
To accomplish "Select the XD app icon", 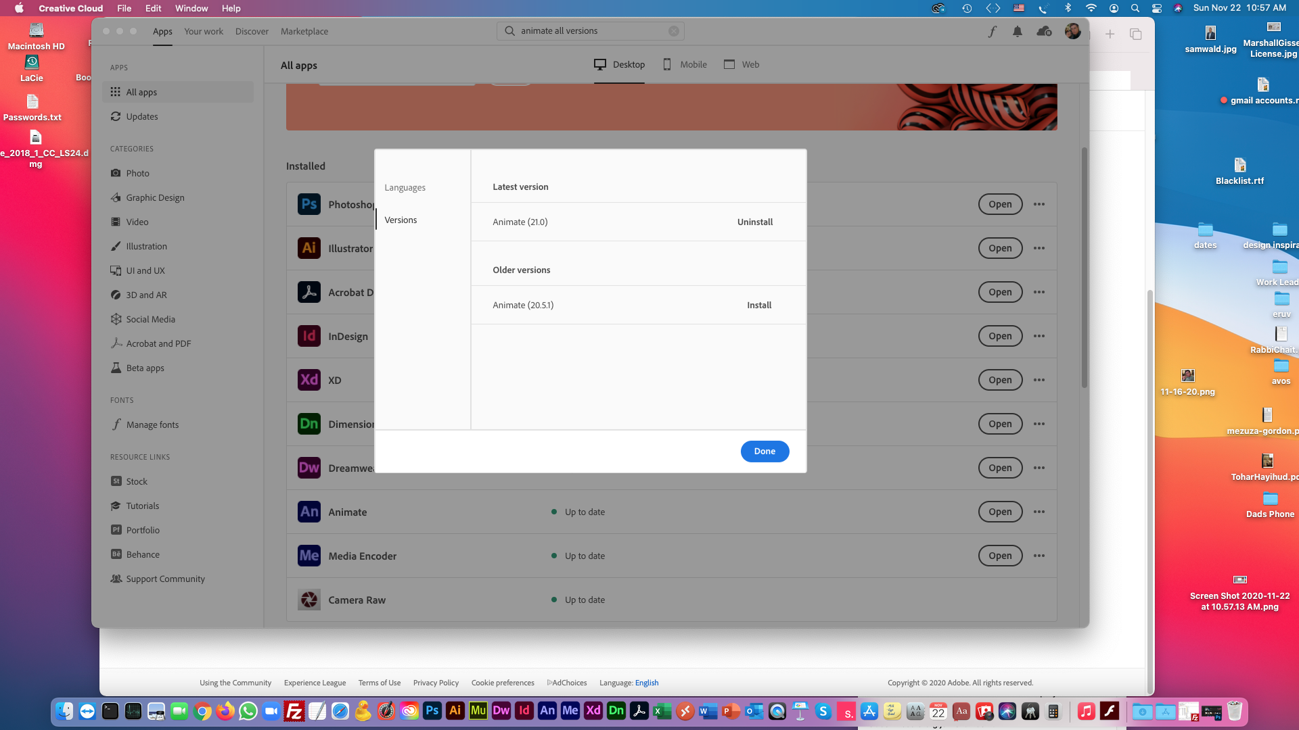I will point(309,380).
